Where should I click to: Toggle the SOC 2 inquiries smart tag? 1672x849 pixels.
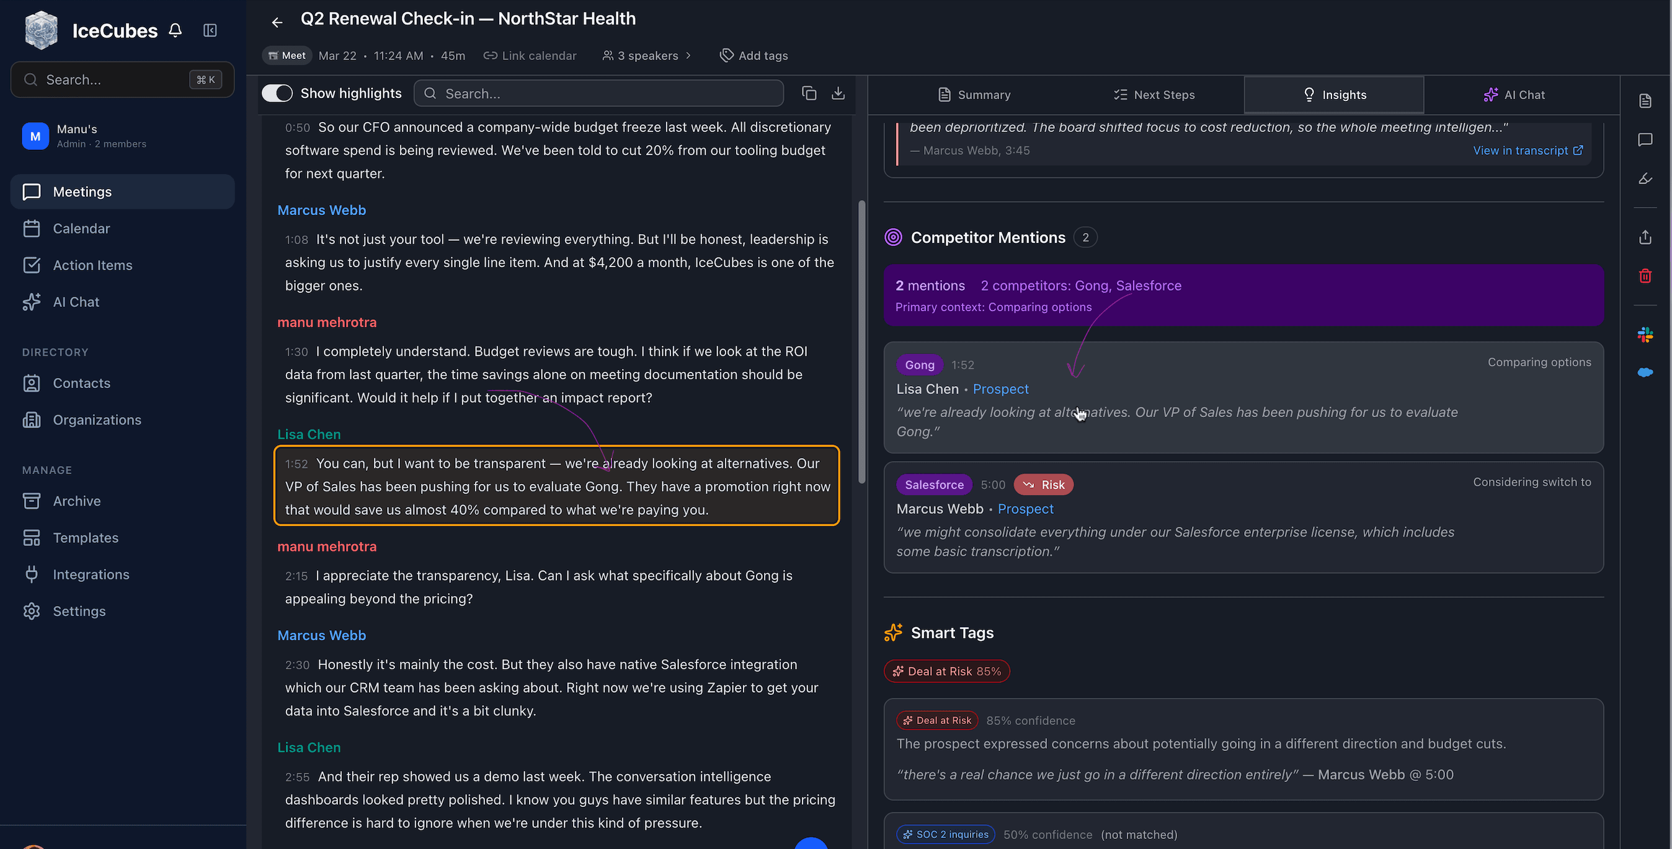946,835
